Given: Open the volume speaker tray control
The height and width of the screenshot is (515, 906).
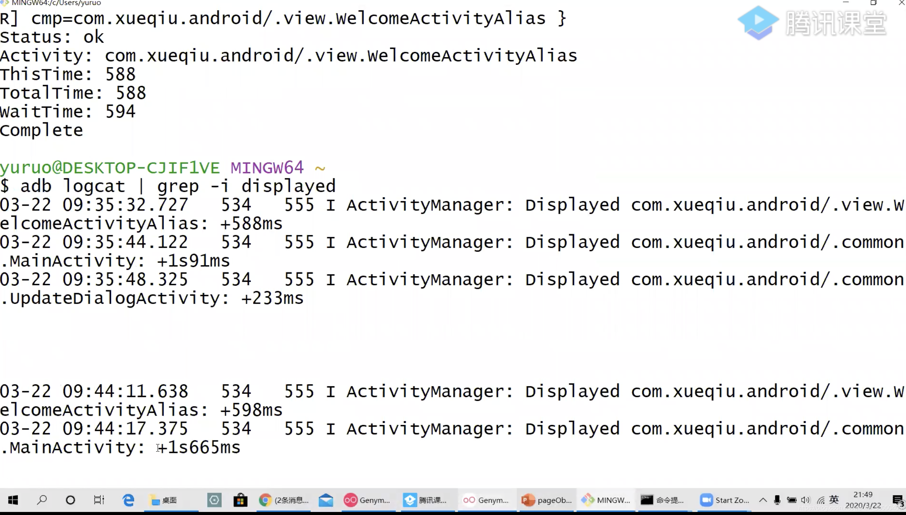Looking at the screenshot, I should [805, 500].
